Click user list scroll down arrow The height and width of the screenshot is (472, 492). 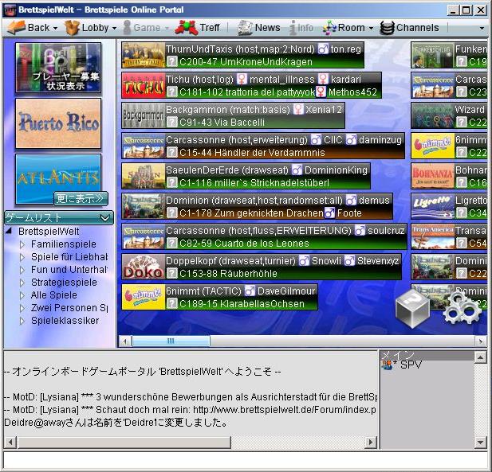480,442
